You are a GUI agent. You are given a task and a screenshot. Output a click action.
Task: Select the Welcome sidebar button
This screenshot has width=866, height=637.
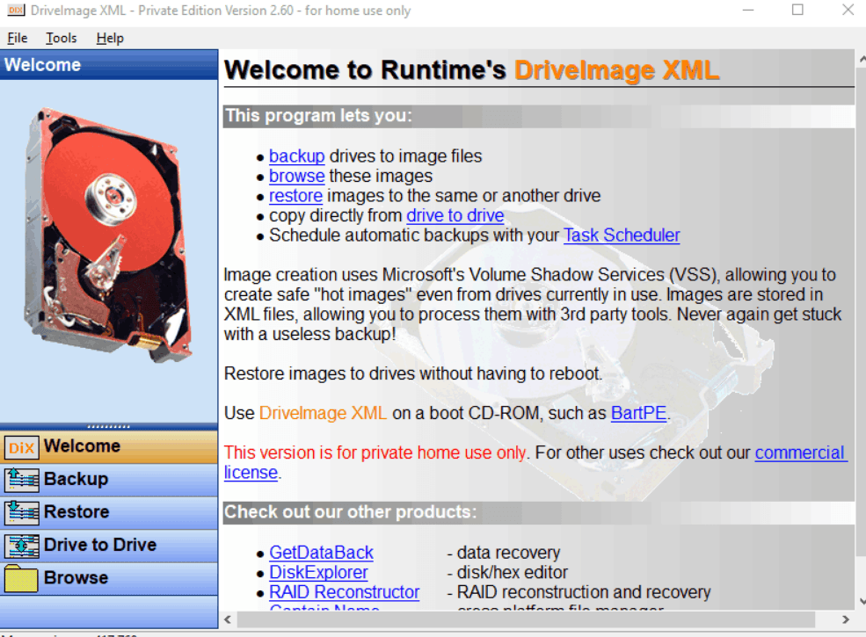point(109,446)
